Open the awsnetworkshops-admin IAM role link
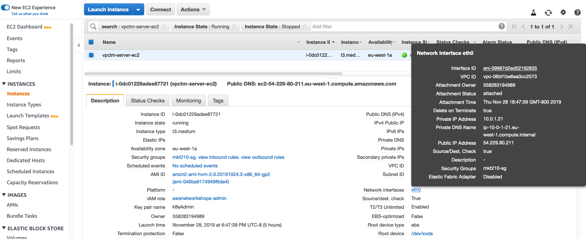 click(199, 198)
